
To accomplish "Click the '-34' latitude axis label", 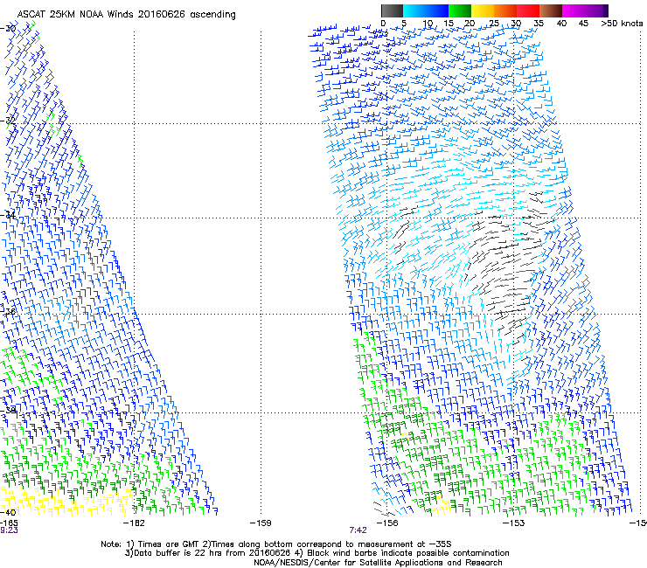I will (8, 215).
